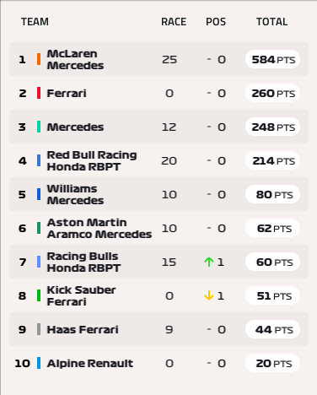Screen dimensions: 317x395
Task: Click the TOTAL column header
Action: pyautogui.click(x=271, y=22)
